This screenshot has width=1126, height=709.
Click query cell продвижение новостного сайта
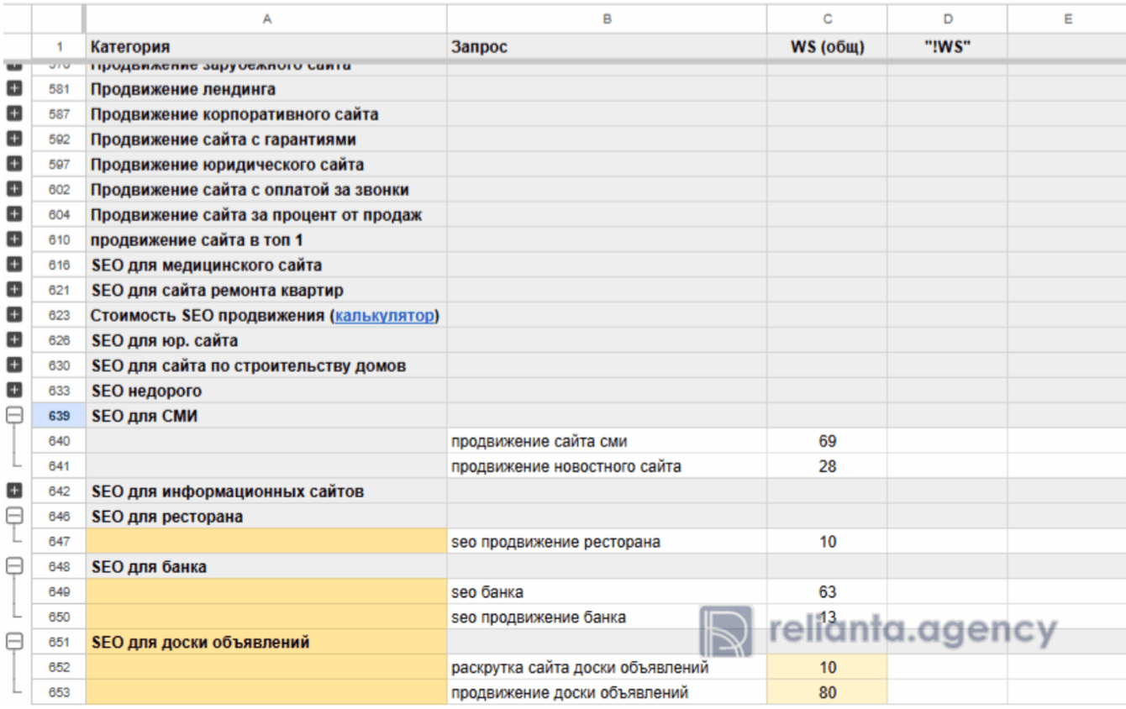(607, 466)
